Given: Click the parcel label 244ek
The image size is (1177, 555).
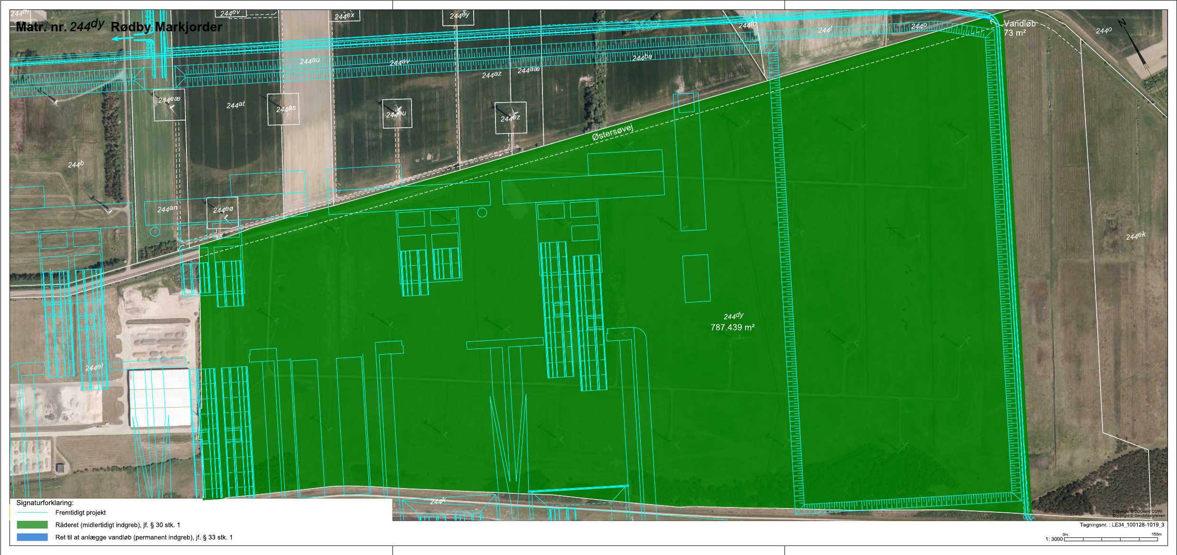Looking at the screenshot, I should tap(1136, 235).
